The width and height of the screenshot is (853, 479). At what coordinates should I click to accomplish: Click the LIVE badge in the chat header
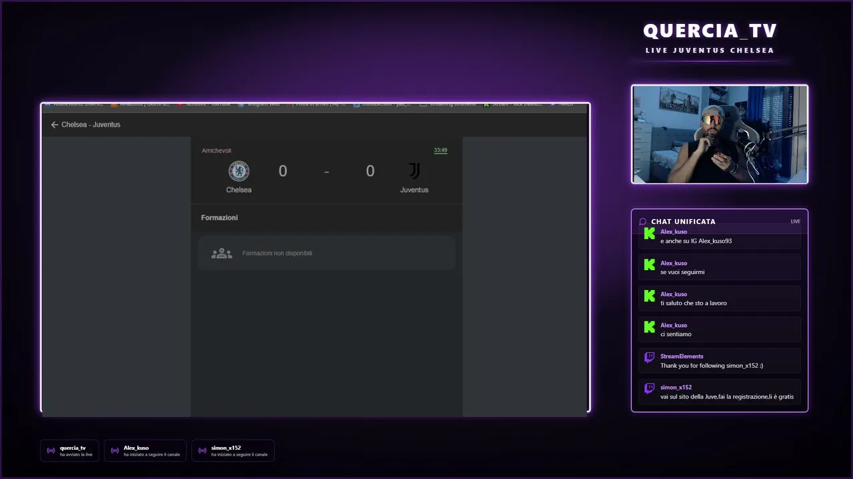coord(796,222)
